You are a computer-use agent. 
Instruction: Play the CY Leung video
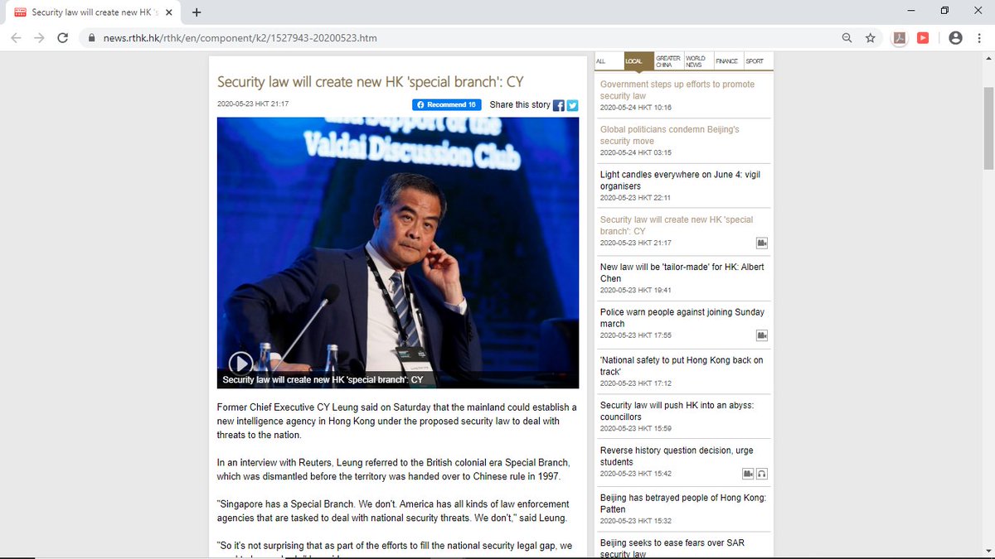pos(240,363)
